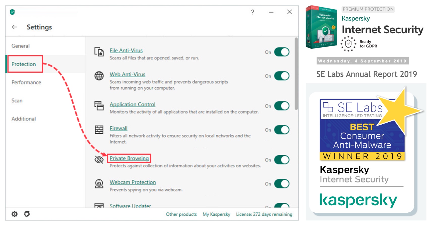
Task: Open the Web Anti-Virus link
Action: tap(127, 74)
